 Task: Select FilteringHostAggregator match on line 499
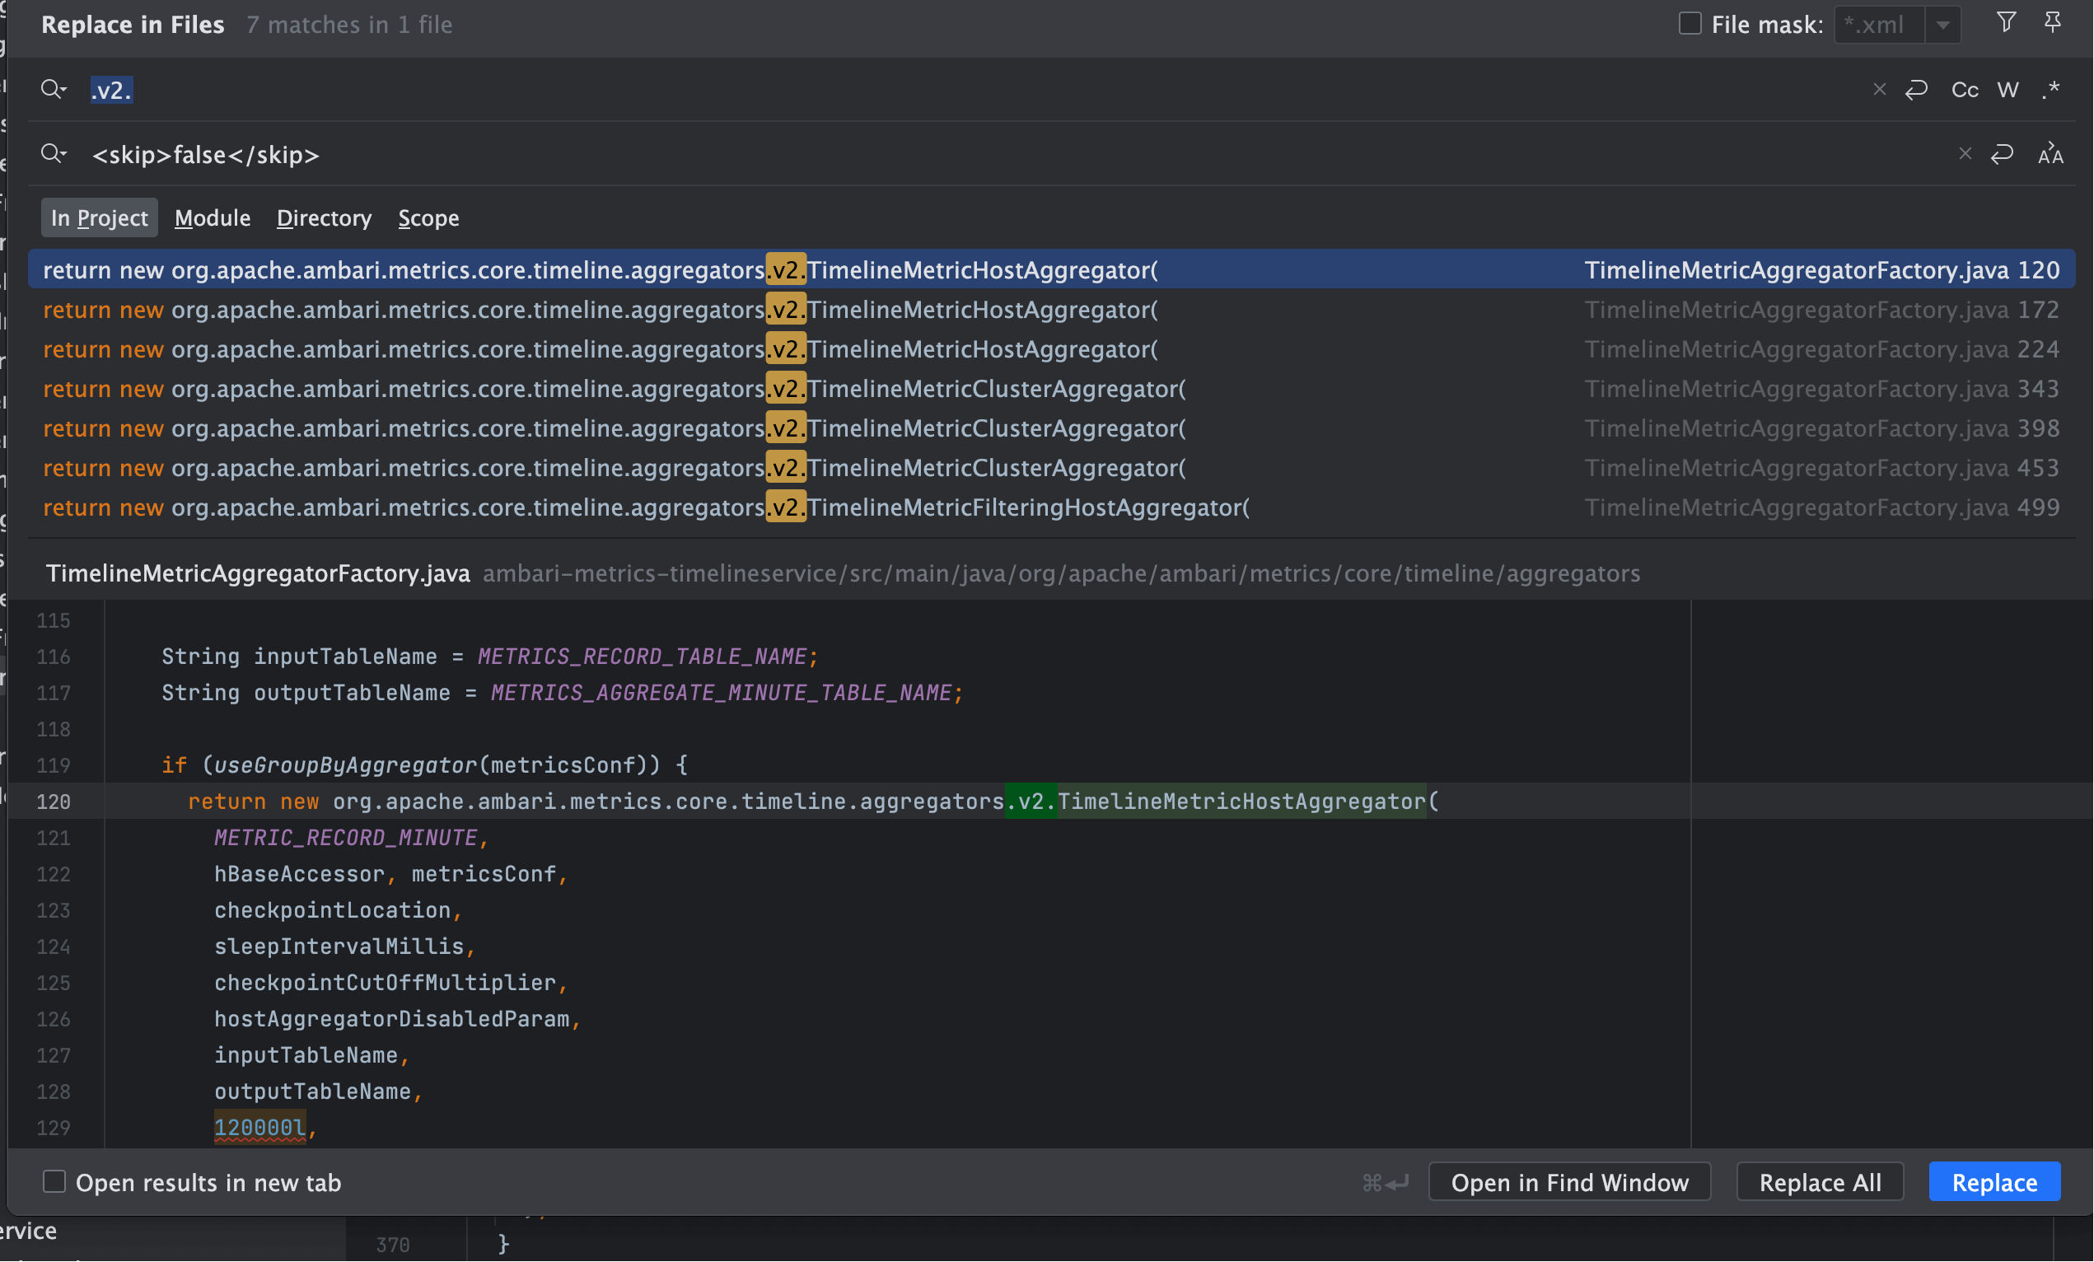(1051, 507)
